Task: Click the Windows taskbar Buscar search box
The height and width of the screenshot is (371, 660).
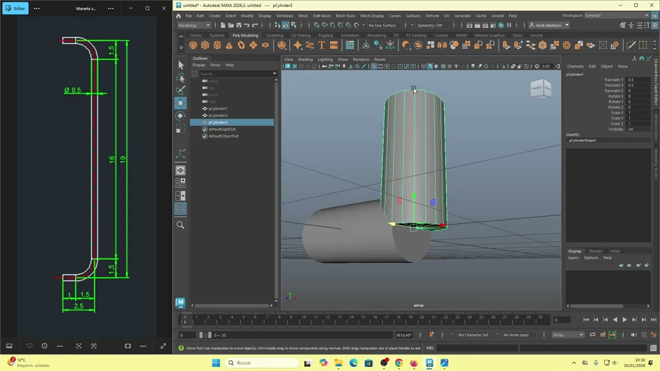Action: (262, 363)
